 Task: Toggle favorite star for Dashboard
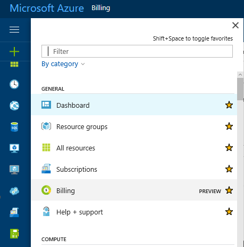229,105
